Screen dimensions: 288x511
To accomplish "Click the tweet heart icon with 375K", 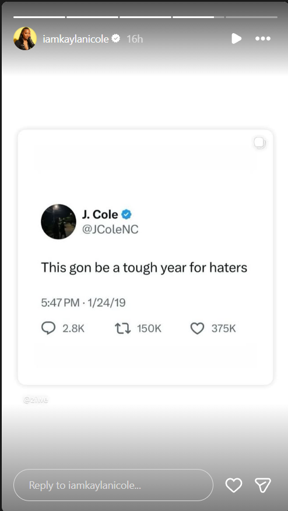I will click(197, 328).
